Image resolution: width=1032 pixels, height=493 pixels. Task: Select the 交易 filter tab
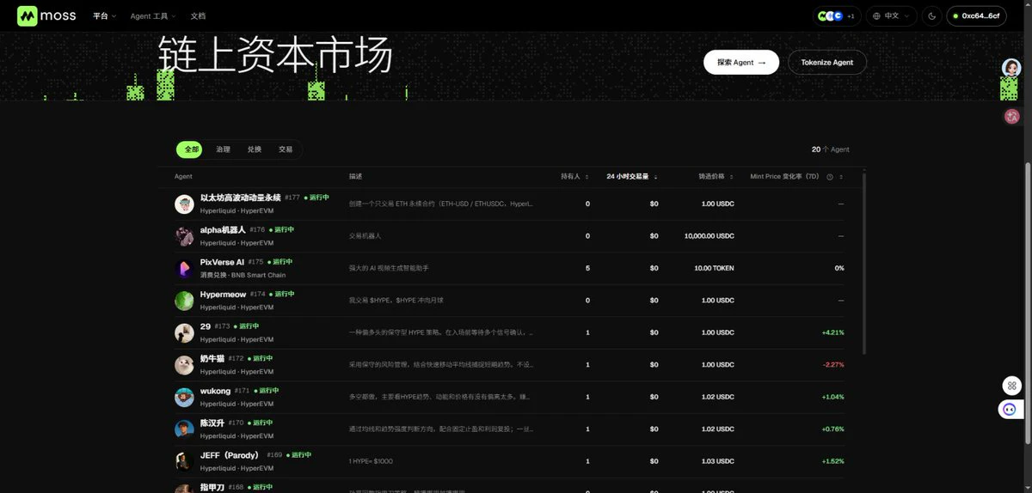[286, 149]
